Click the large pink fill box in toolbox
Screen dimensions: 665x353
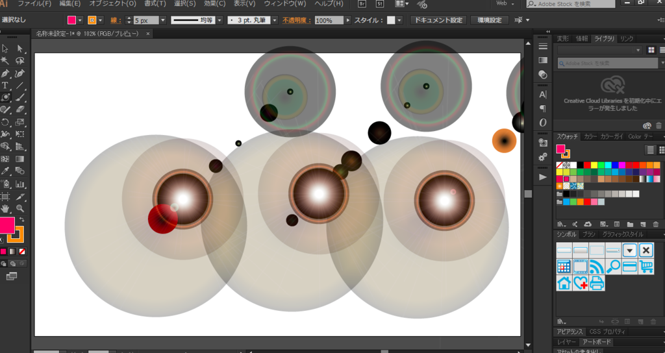[x=7, y=225]
